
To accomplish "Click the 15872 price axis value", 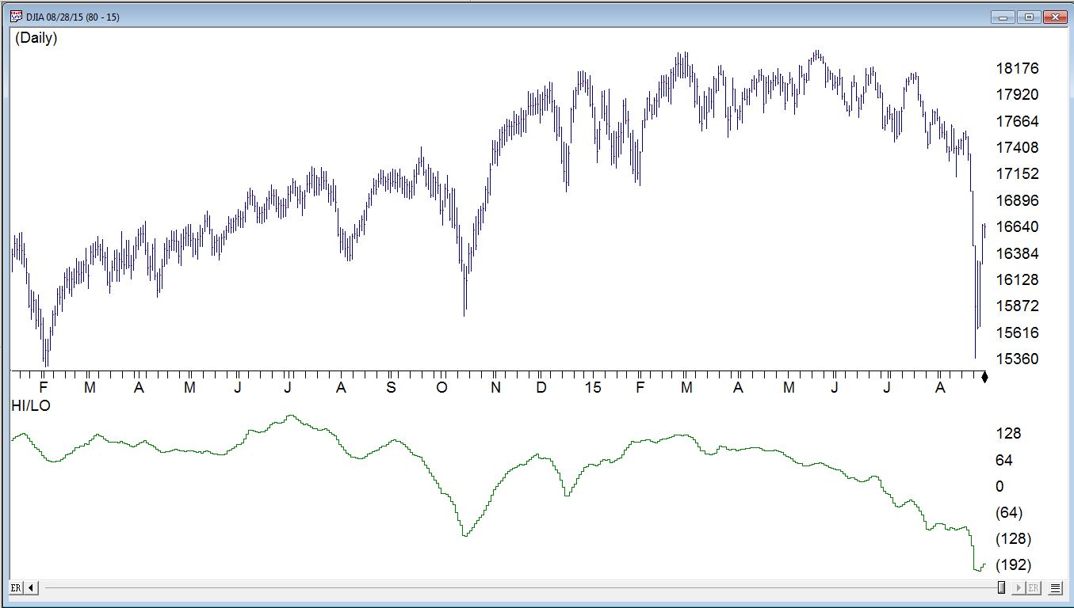I will pos(1018,306).
